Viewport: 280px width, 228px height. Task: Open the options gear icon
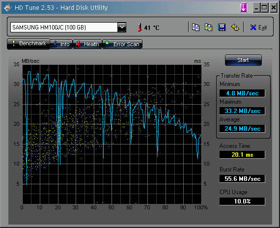point(235,28)
